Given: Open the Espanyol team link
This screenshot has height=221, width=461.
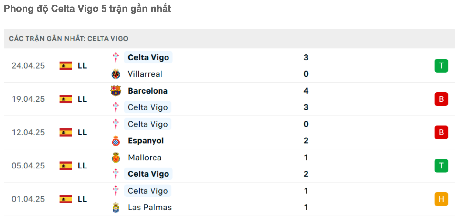Looking at the screenshot, I should (146, 141).
